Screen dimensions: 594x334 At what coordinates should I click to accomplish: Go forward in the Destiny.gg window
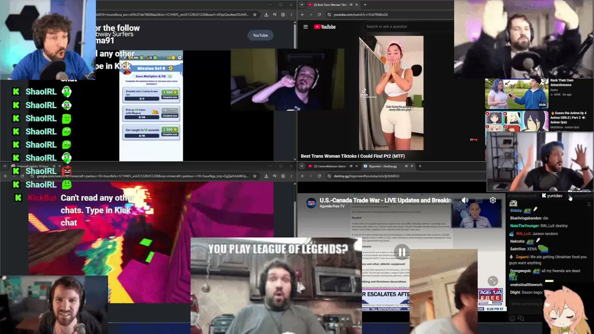coord(311,176)
